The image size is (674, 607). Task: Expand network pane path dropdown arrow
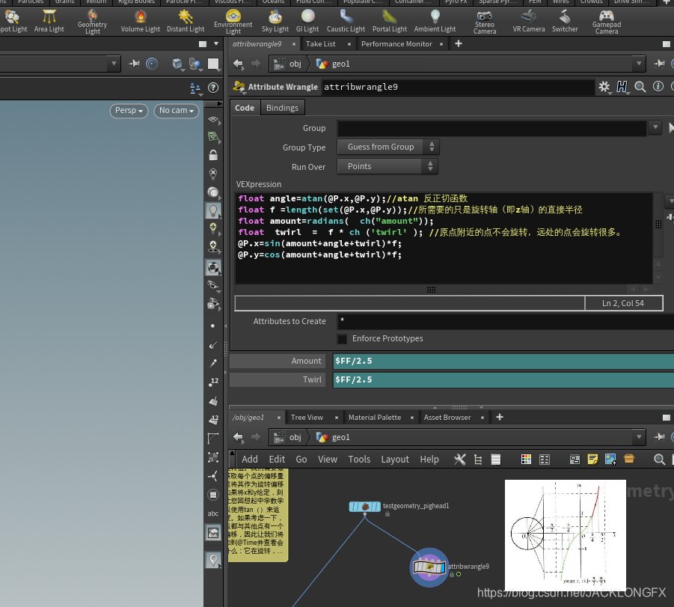click(x=639, y=437)
